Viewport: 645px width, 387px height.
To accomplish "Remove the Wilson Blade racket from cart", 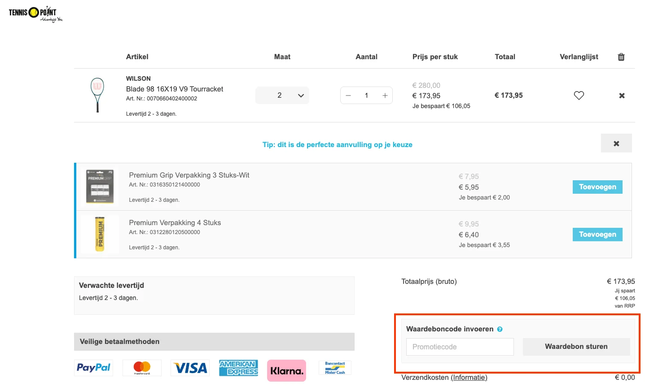I will [622, 96].
